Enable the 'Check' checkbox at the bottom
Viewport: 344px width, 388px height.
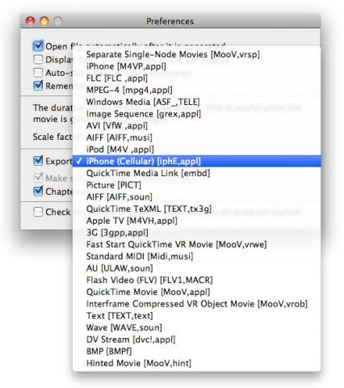(x=38, y=212)
